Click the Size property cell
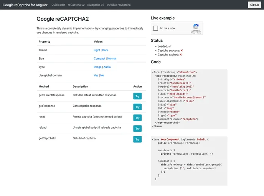The height and width of the screenshot is (196, 264). [x=41, y=59]
